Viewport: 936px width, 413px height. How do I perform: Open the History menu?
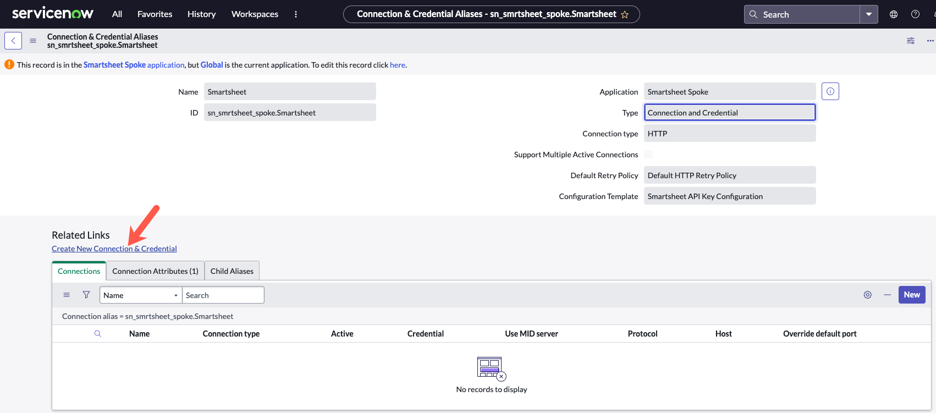201,14
